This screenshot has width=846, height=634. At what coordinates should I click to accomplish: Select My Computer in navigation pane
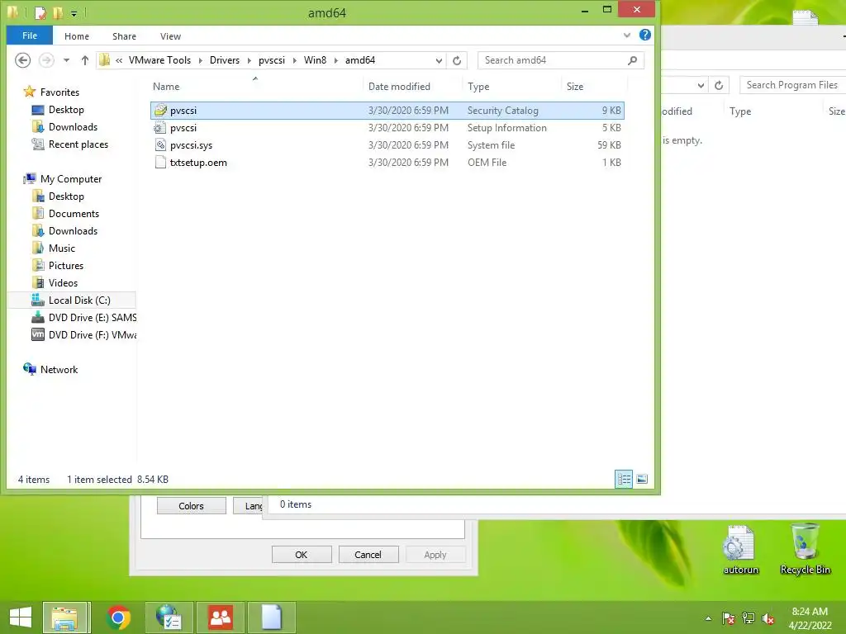(x=71, y=179)
